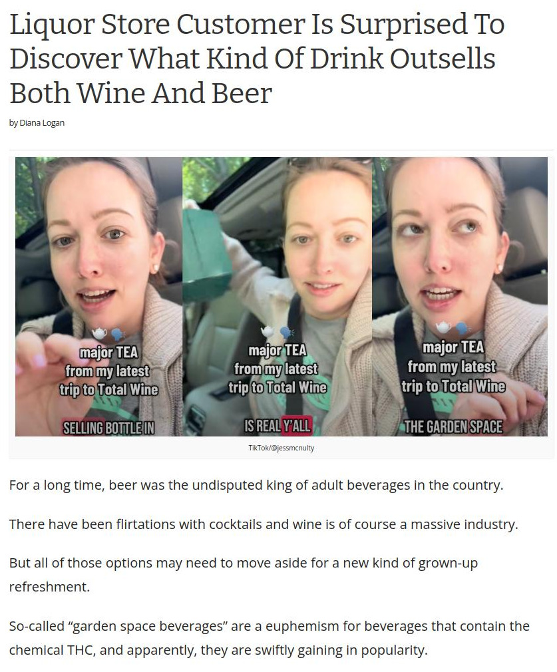Click the paragraph starting For a long time

[x=256, y=485]
